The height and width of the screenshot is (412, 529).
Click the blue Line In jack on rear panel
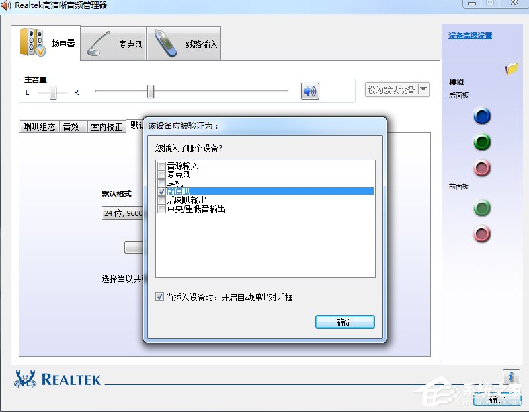482,116
